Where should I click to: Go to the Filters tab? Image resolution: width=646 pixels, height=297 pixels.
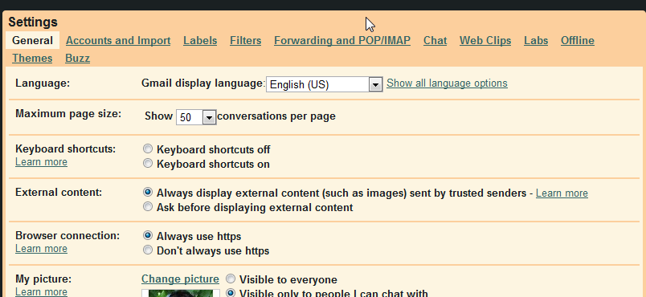pyautogui.click(x=246, y=41)
